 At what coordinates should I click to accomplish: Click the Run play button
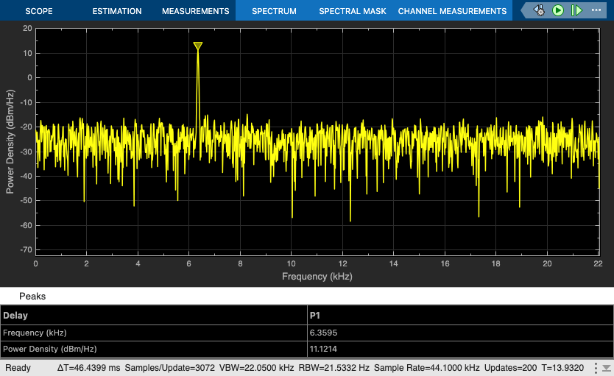click(558, 10)
